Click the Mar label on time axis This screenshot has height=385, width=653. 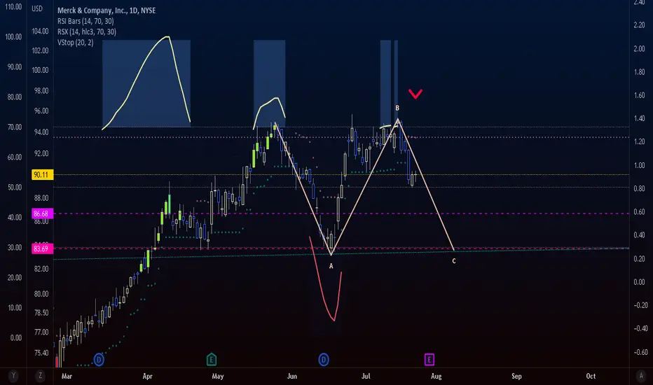click(x=67, y=376)
